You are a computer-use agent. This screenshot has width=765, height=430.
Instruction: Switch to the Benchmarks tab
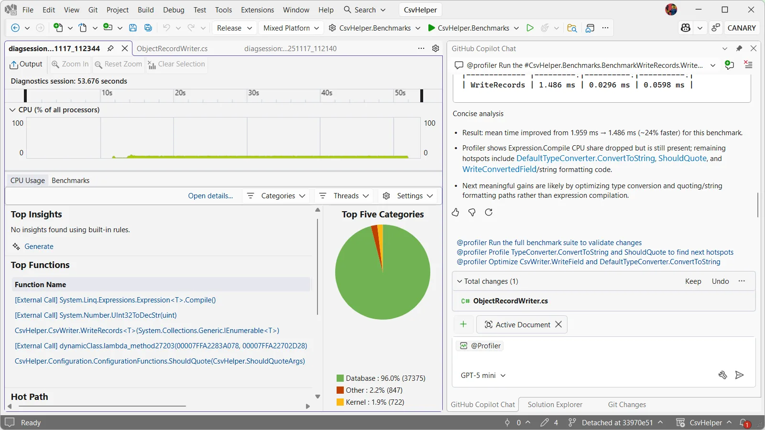pyautogui.click(x=70, y=181)
